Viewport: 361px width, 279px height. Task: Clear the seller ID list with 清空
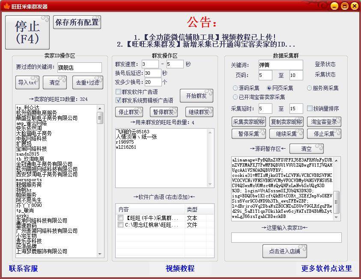[x=55, y=82]
